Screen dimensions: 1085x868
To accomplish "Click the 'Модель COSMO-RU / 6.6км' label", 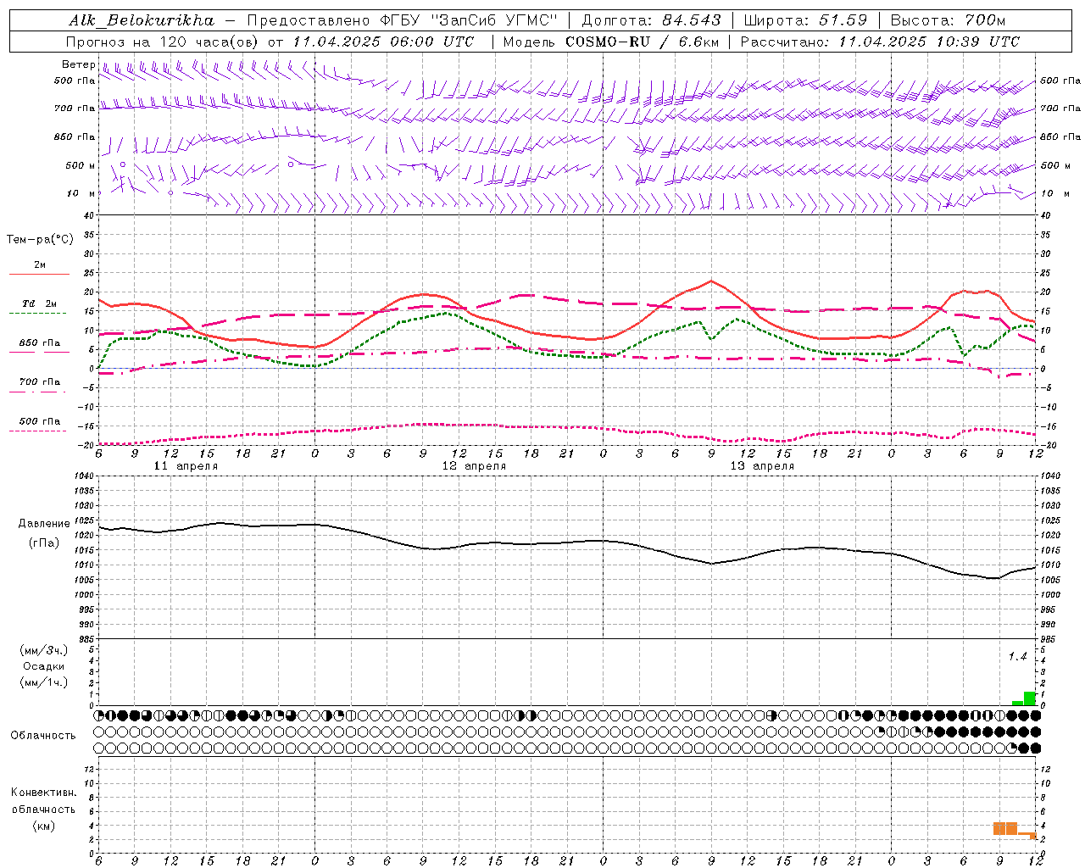I will 610,42.
